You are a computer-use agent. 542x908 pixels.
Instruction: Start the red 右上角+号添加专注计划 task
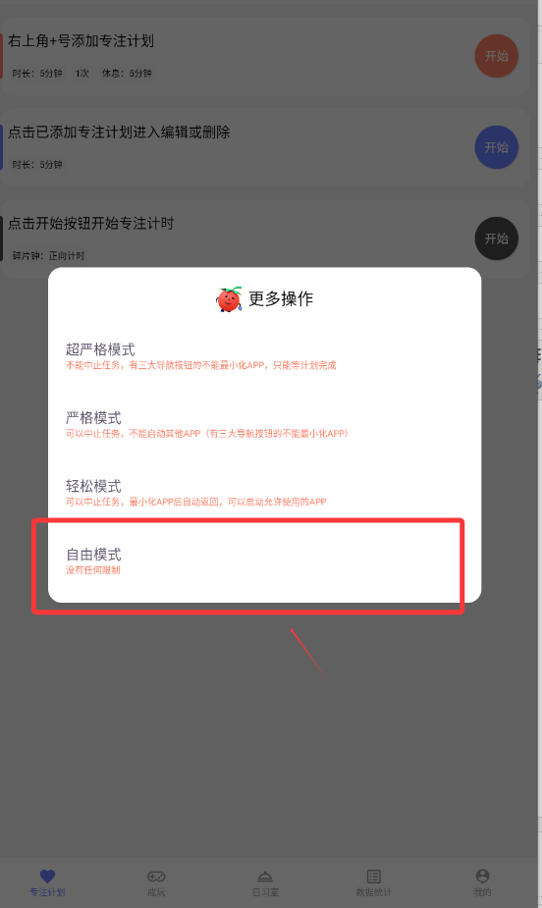496,56
